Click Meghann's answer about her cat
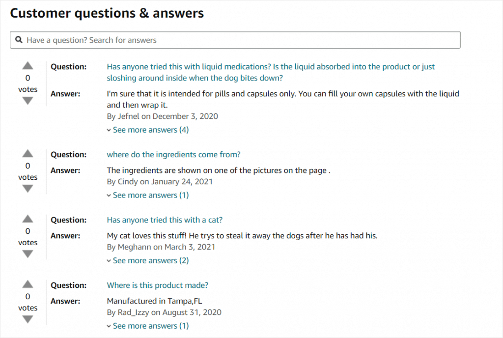 tap(242, 235)
